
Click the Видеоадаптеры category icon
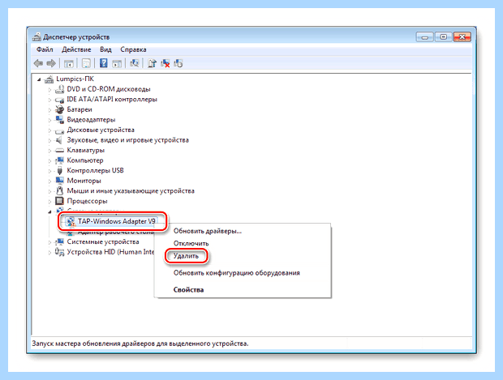point(60,120)
